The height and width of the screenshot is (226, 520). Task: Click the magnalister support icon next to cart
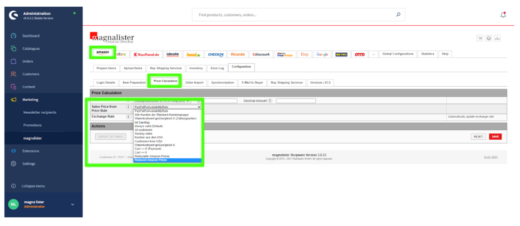coord(488,38)
